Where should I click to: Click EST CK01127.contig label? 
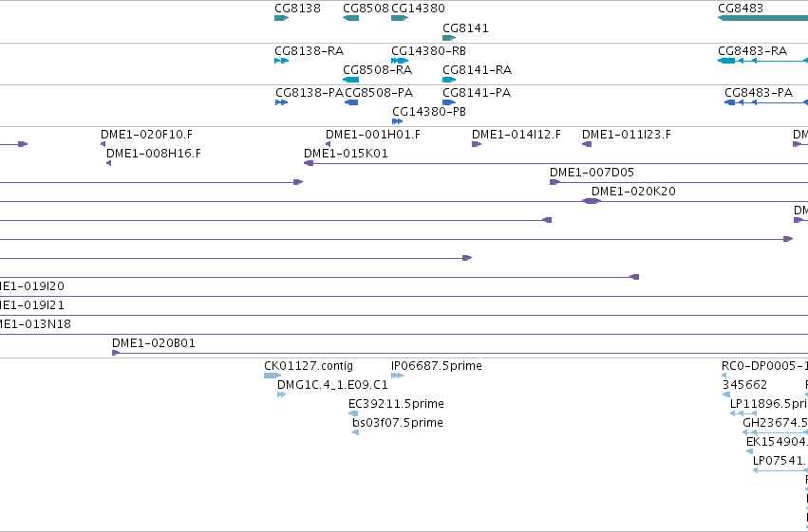tap(309, 366)
